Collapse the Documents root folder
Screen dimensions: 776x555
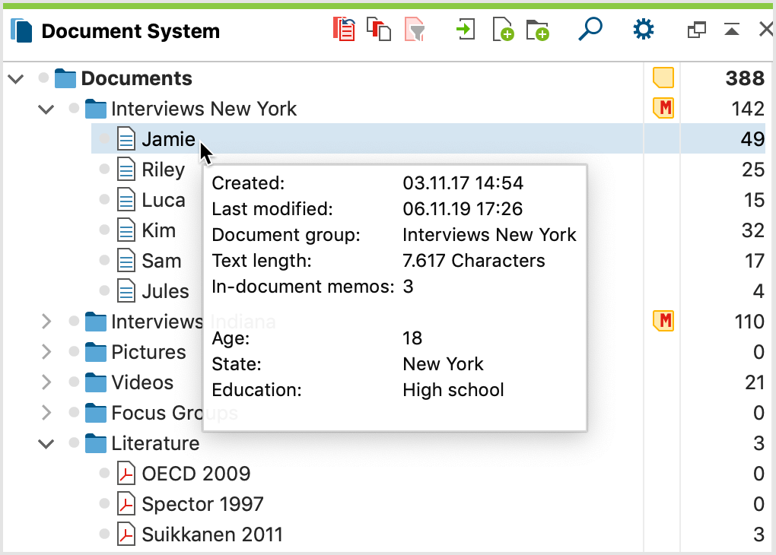(16, 78)
